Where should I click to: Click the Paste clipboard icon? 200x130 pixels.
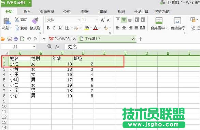7,21
